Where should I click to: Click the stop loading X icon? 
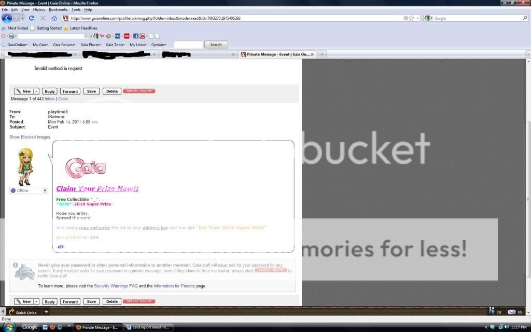pyautogui.click(x=43, y=18)
